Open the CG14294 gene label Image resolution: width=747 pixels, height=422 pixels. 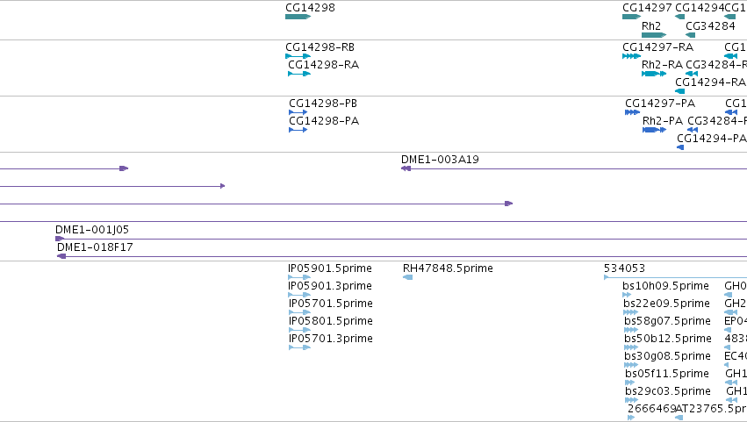[699, 8]
